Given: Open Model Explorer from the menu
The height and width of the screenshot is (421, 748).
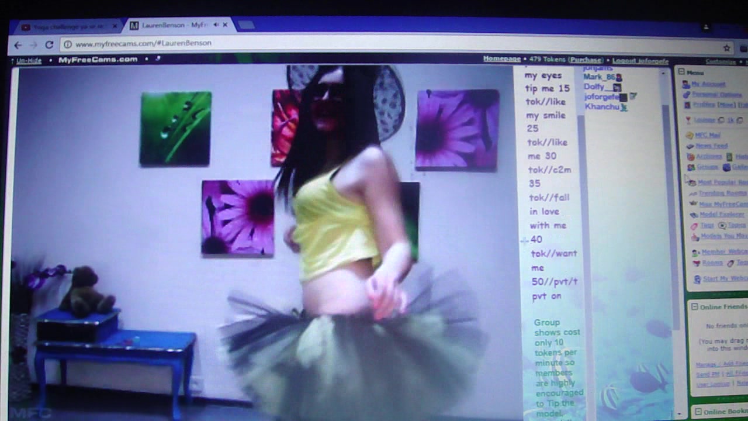Looking at the screenshot, I should point(722,215).
